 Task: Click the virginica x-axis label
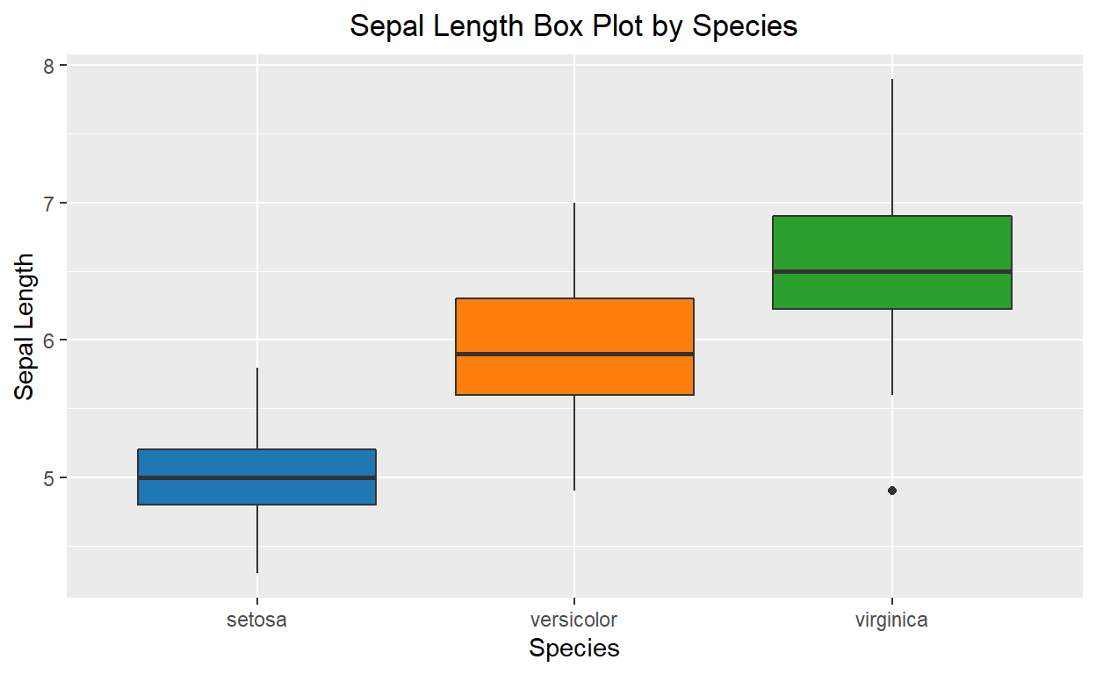[892, 620]
